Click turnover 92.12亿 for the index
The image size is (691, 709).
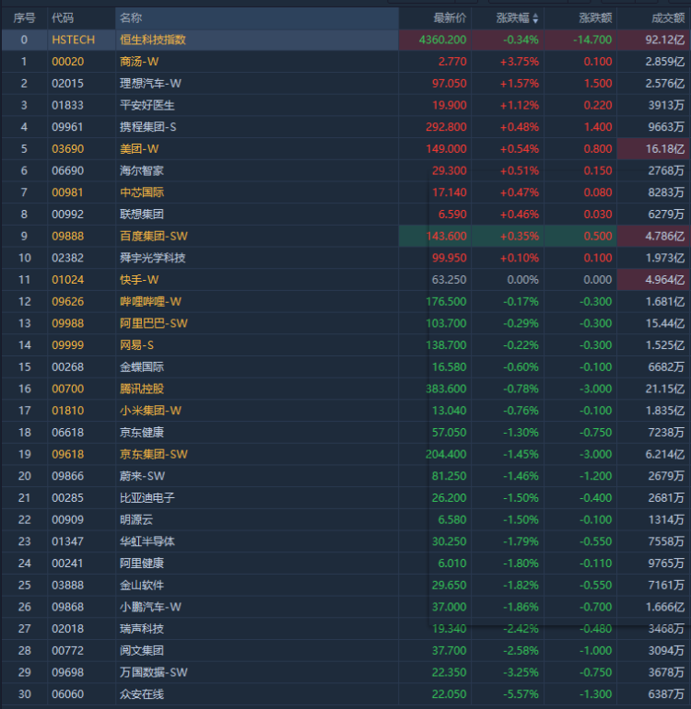point(665,40)
